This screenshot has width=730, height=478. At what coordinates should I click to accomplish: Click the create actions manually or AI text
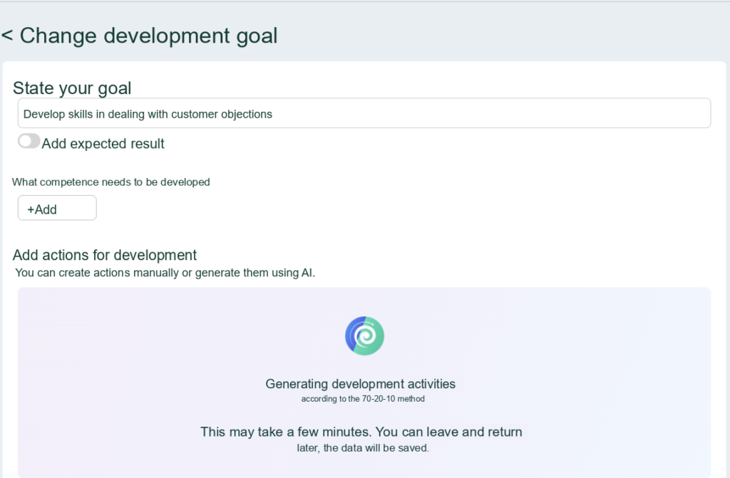165,273
